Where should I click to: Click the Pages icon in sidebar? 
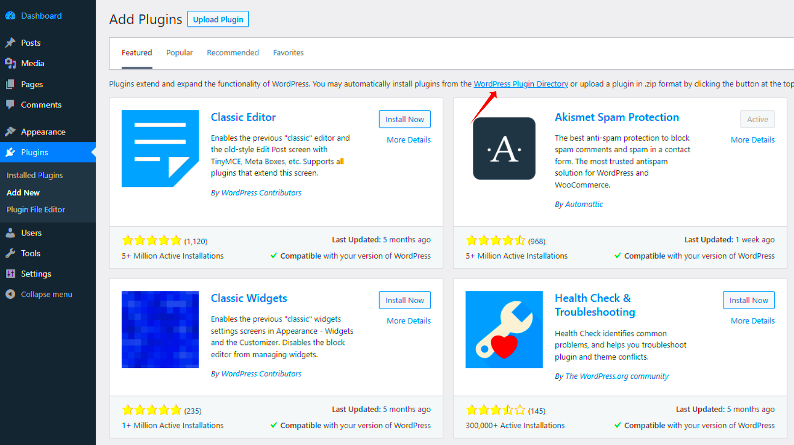pyautogui.click(x=10, y=84)
